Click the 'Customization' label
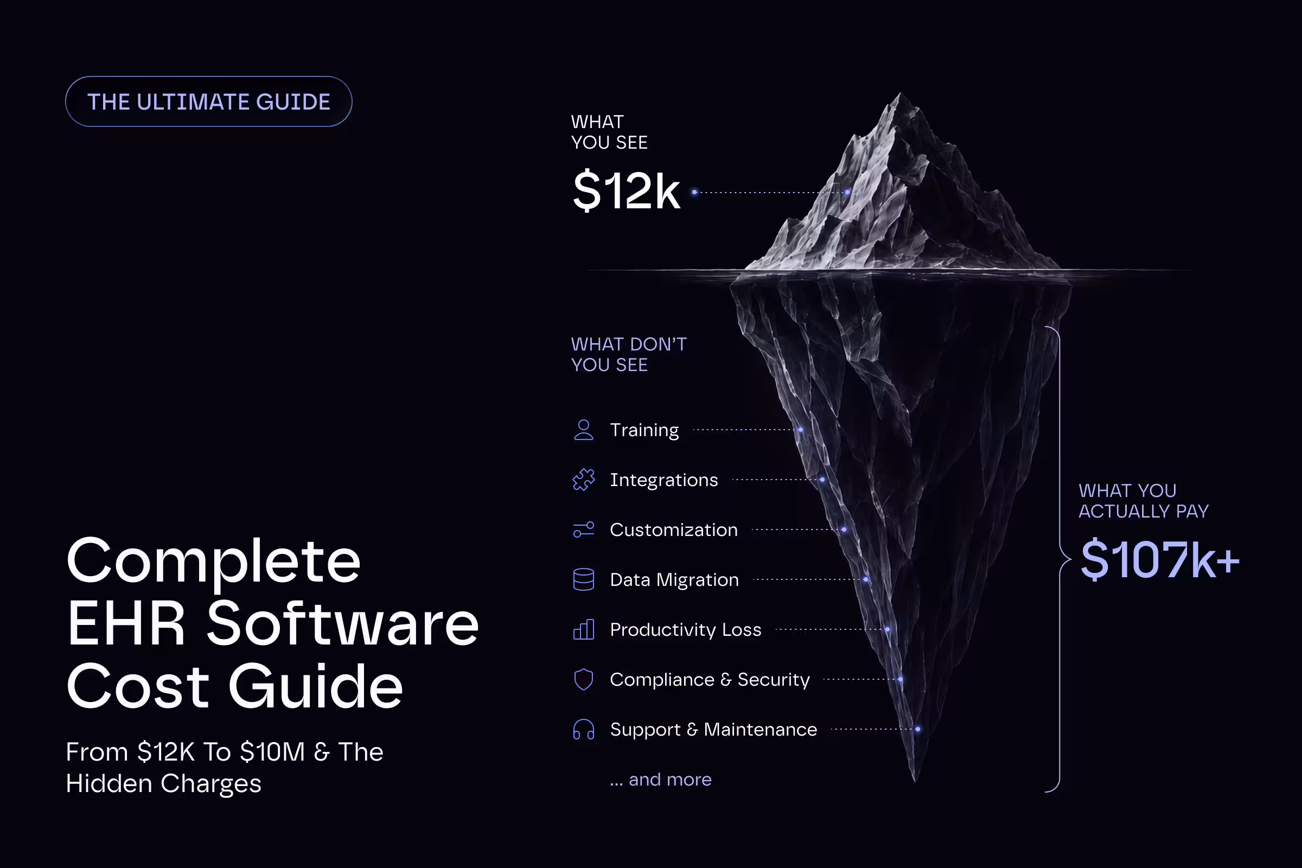This screenshot has height=868, width=1302. coord(674,530)
